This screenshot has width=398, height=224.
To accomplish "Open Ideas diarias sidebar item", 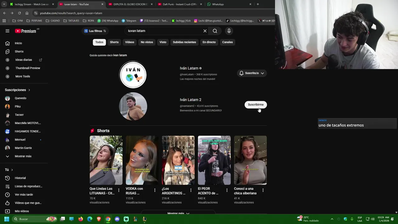I will point(24,60).
